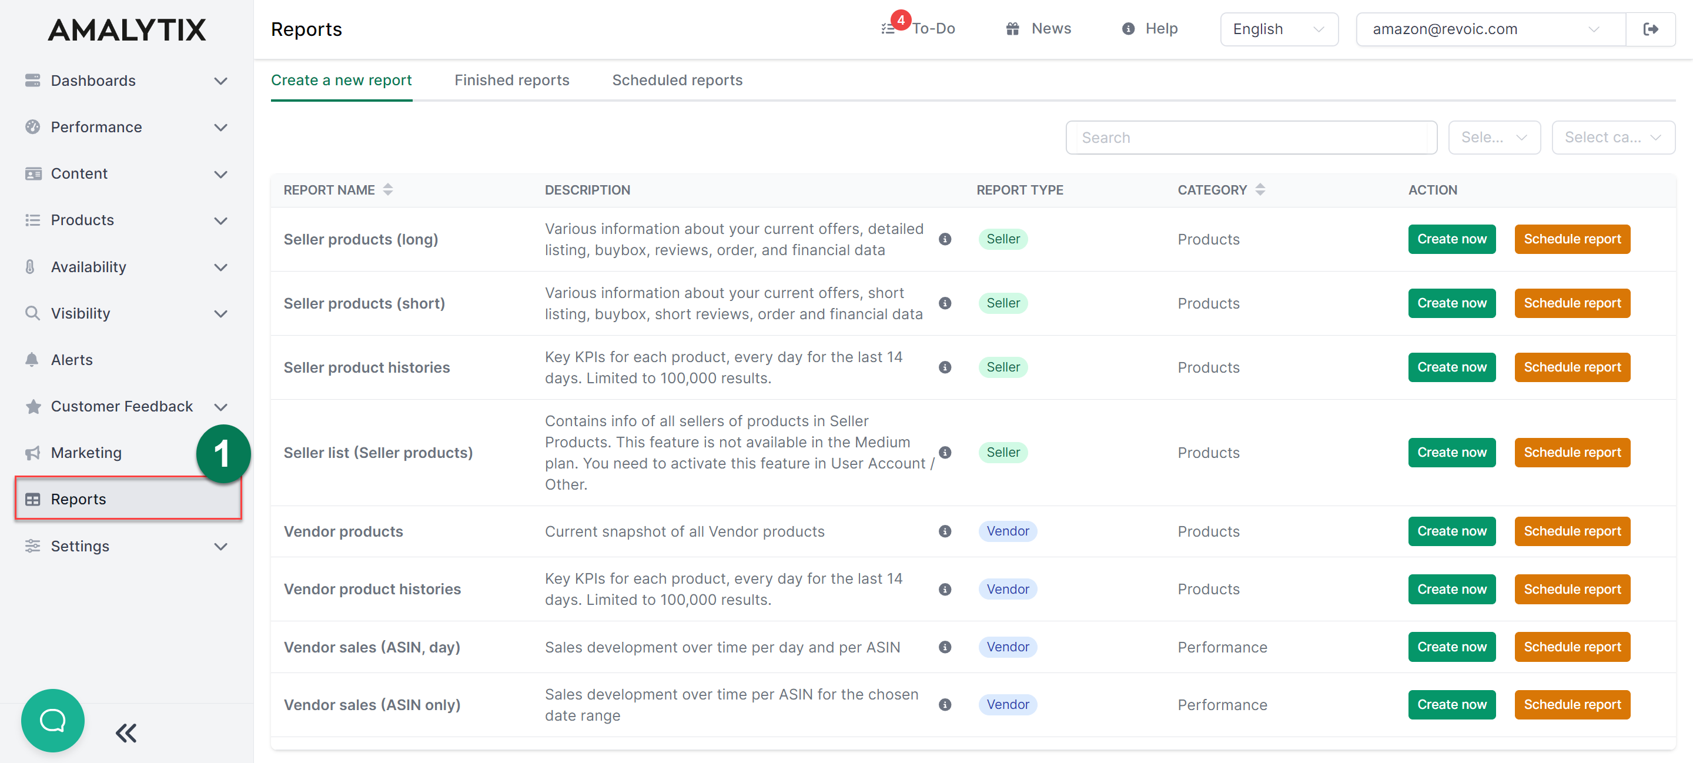
Task: Open the Scheduled reports tab
Action: [x=677, y=79]
